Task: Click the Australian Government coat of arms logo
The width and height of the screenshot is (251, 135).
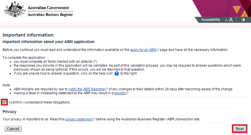Action: pos(15,10)
